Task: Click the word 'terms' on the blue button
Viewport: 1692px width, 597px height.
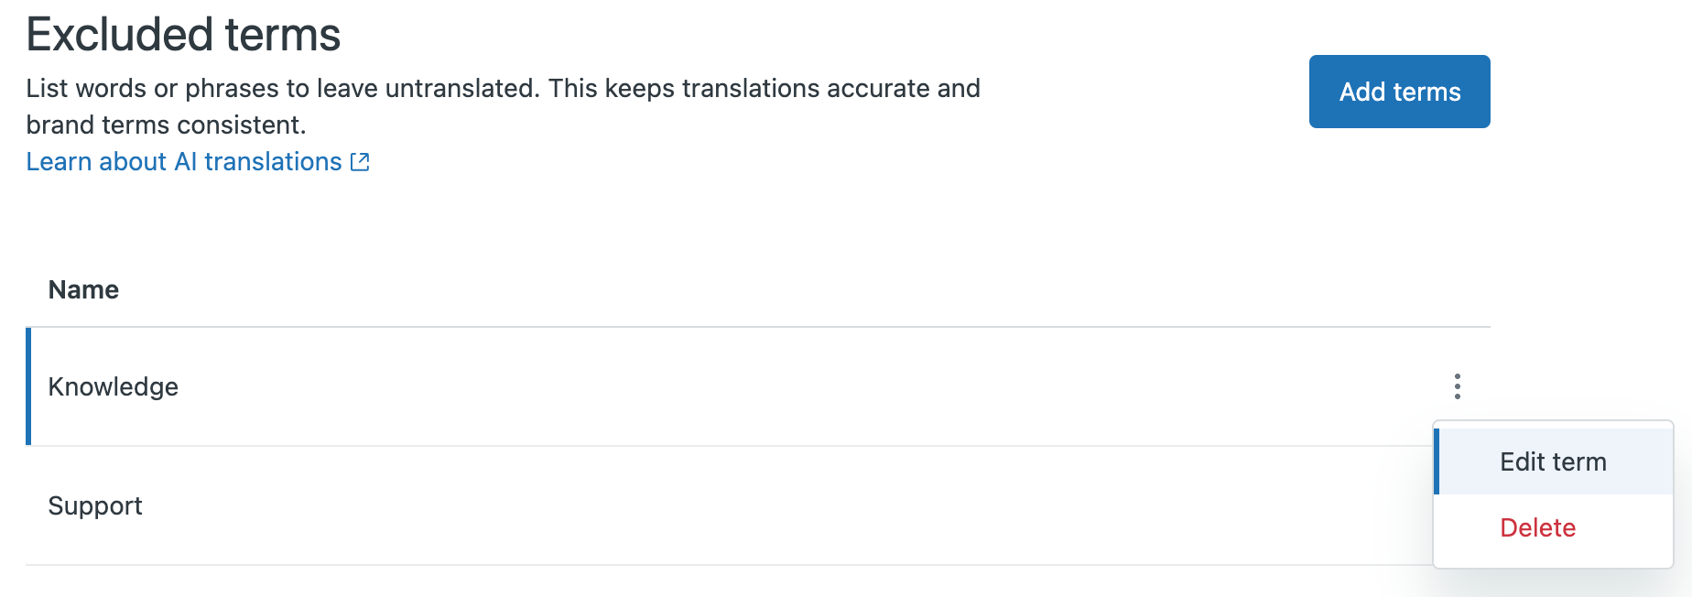Action: point(1426,92)
